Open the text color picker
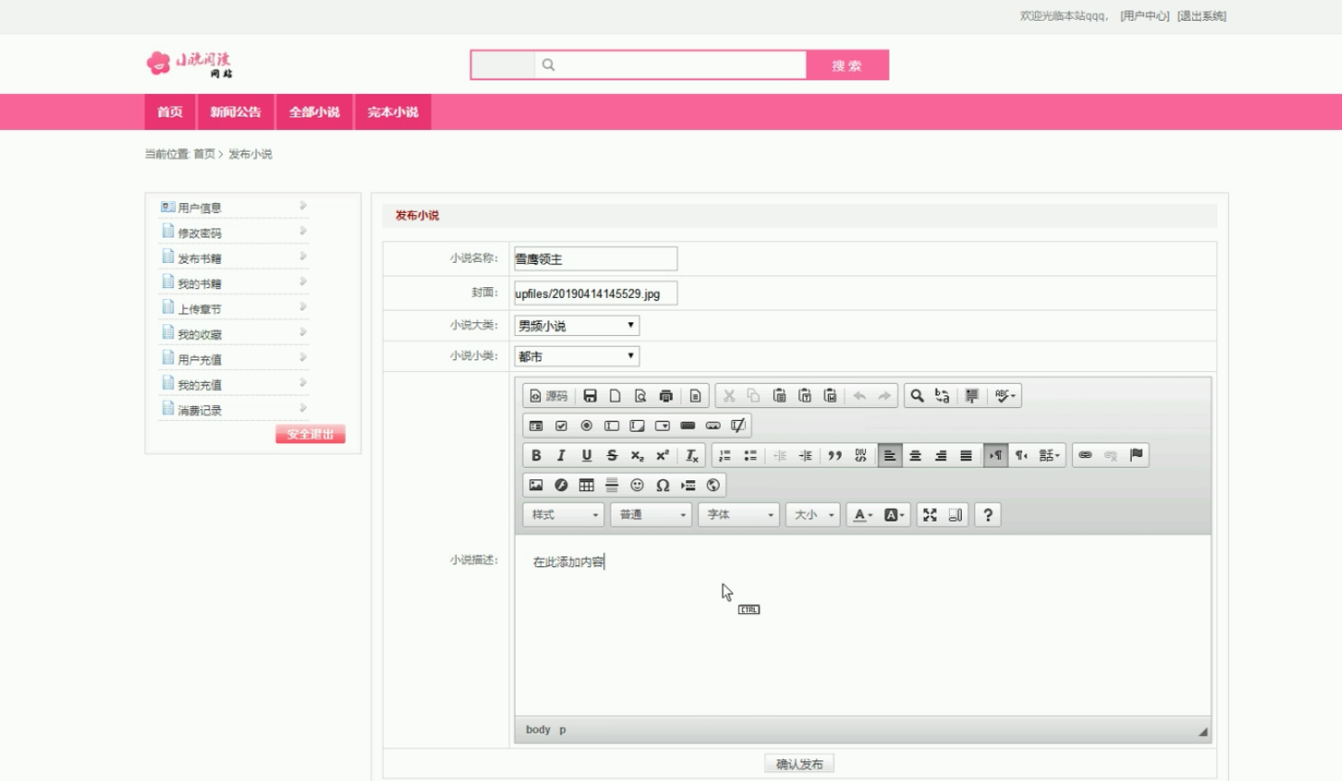 863,515
